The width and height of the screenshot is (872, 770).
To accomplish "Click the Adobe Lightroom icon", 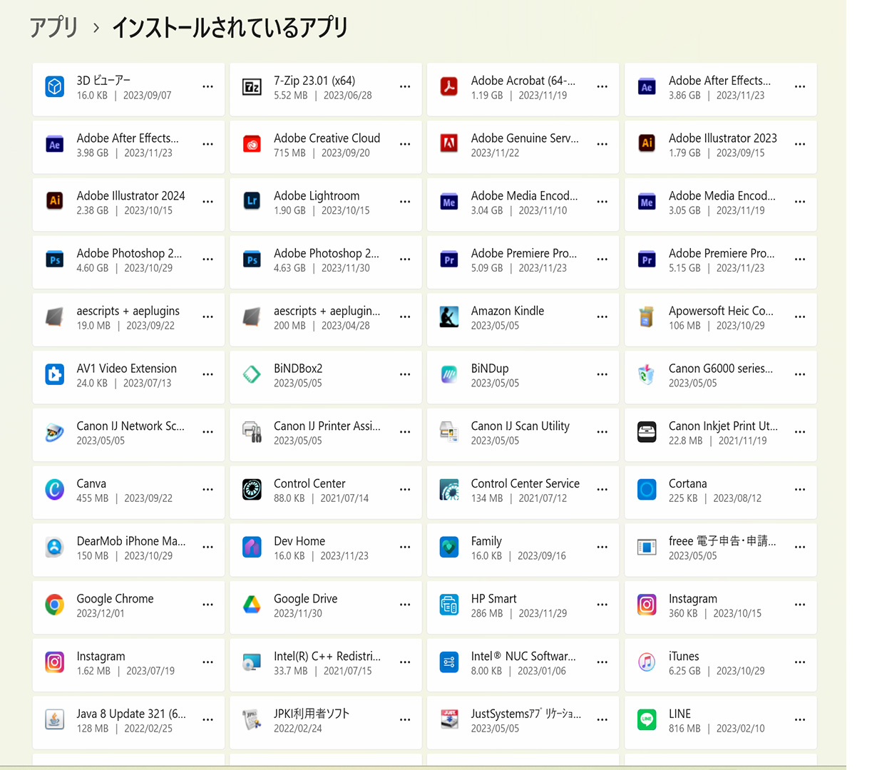I will tap(252, 202).
